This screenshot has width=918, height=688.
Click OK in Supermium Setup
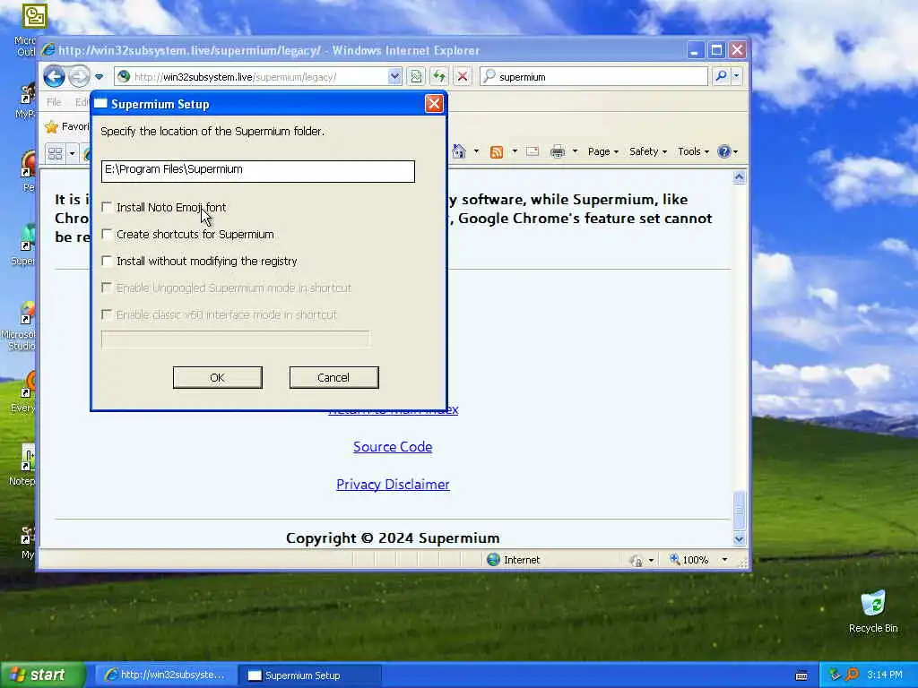[x=217, y=377]
